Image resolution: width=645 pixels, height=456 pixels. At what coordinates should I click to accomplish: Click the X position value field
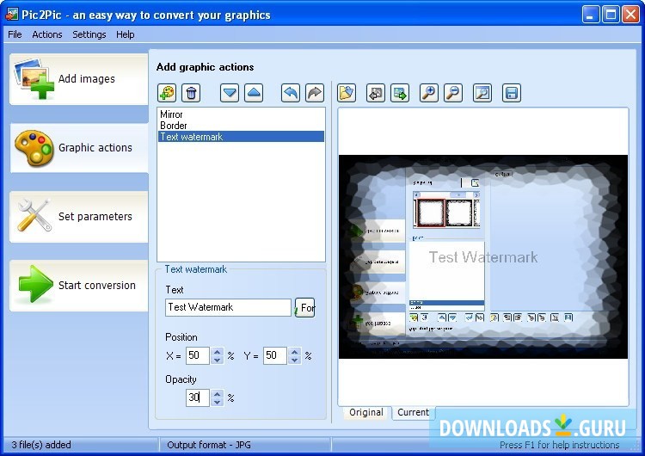coord(198,355)
